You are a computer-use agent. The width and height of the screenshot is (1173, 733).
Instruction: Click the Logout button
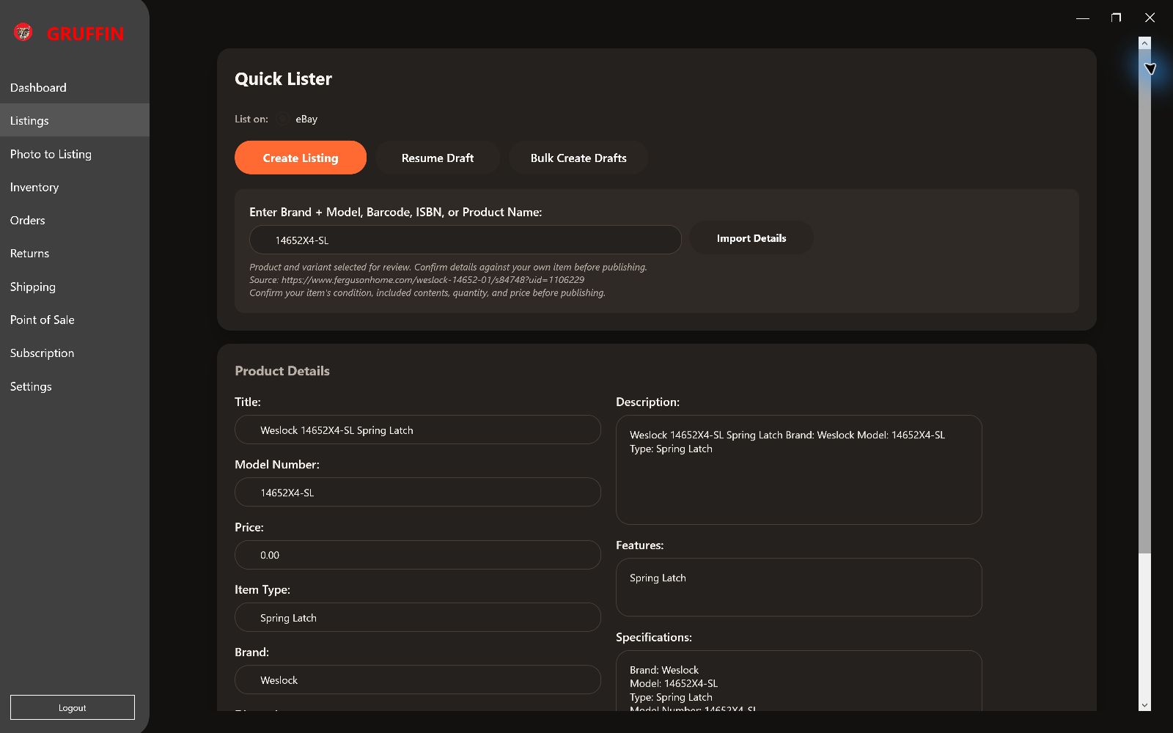tap(73, 707)
